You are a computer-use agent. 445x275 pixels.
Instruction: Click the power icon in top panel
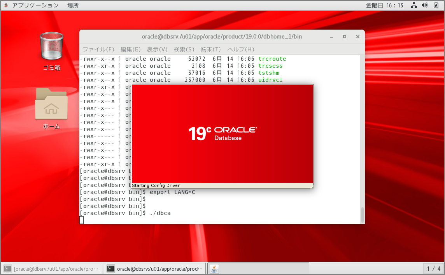436,5
